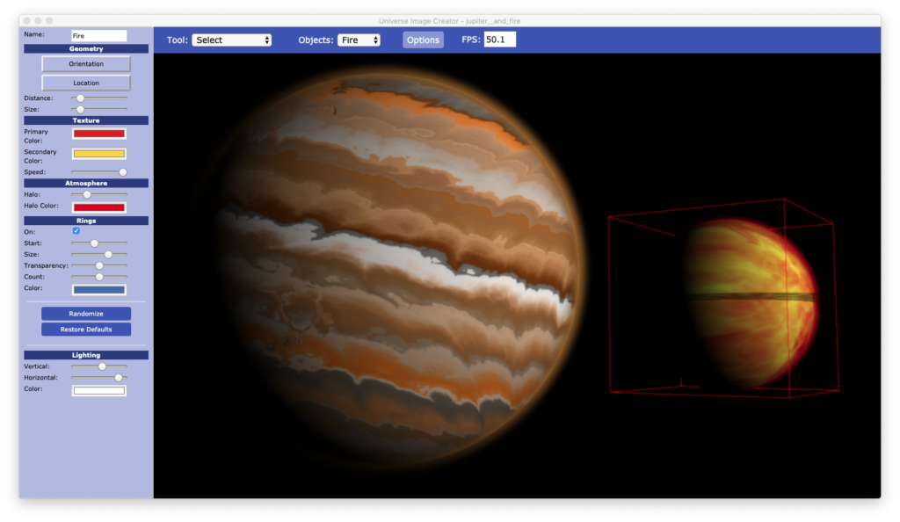Change the Secondary Color texture swatch

tap(99, 153)
